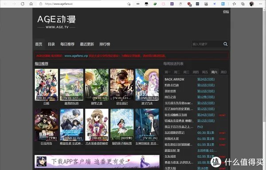Switch schedule to the 周五 tab
This screenshot has width=266, height=170.
pos(205,72)
